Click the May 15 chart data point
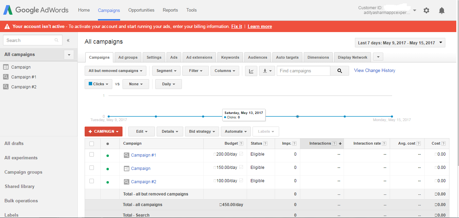The width and height of the screenshot is (459, 218). pos(392,116)
